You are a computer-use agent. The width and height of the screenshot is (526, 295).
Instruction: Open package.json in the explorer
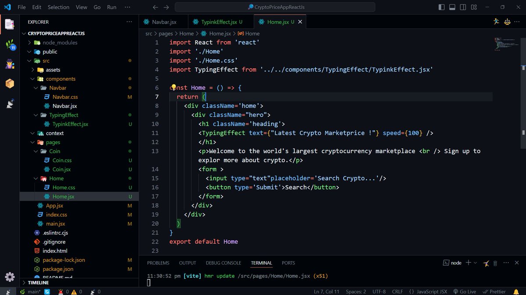(x=58, y=269)
